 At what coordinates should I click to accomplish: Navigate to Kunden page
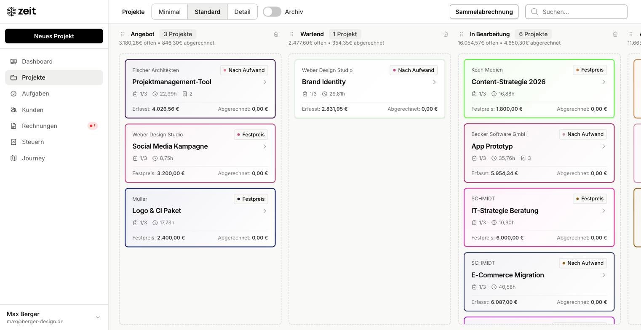pyautogui.click(x=54, y=110)
